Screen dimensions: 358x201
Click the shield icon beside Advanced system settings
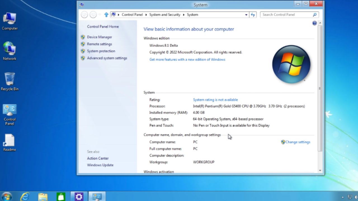point(83,58)
